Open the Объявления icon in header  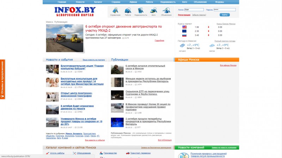pyautogui.click(x=166, y=11)
